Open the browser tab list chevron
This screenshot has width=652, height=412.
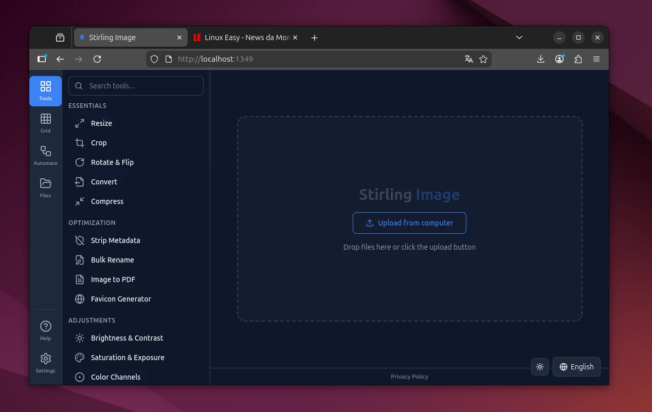(x=519, y=37)
